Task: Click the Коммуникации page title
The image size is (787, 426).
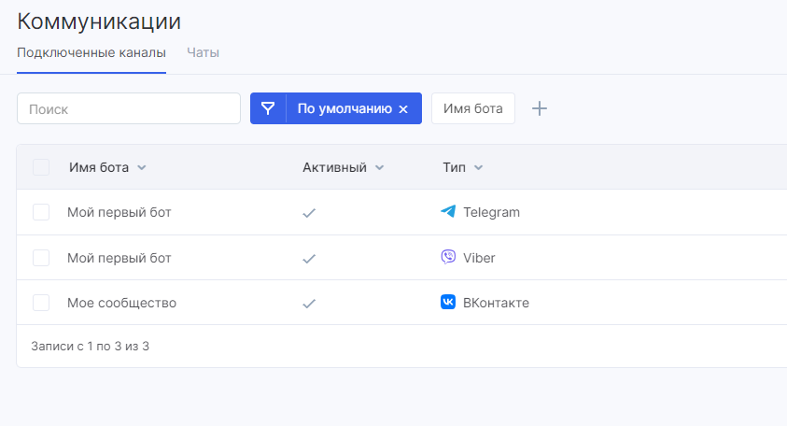Action: click(x=99, y=21)
